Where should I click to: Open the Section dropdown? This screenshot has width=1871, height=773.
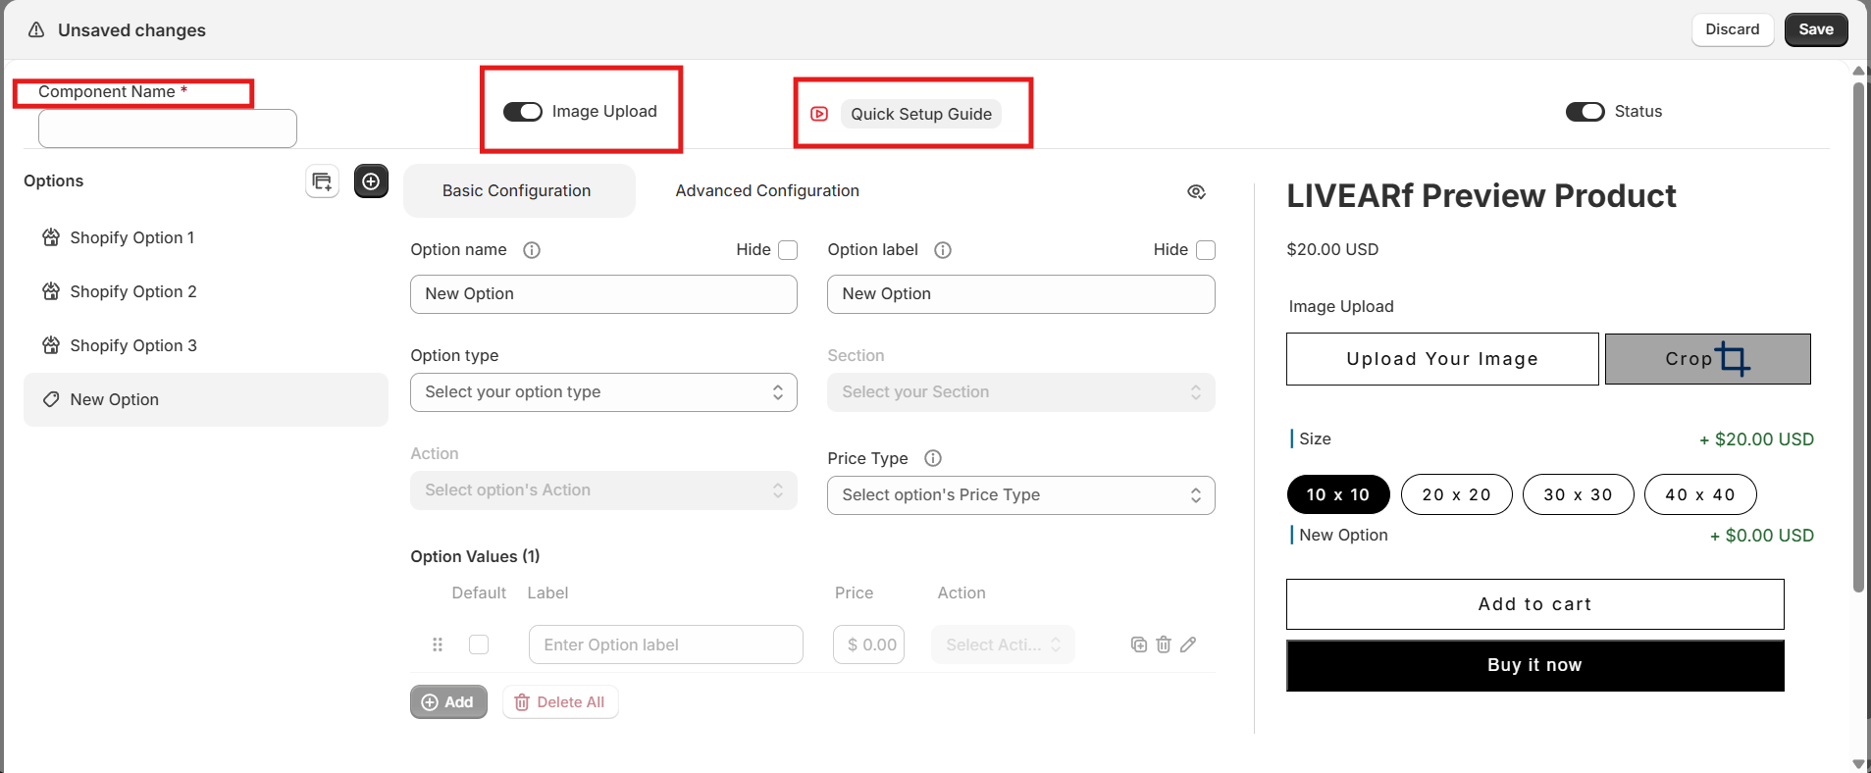[x=1020, y=392]
